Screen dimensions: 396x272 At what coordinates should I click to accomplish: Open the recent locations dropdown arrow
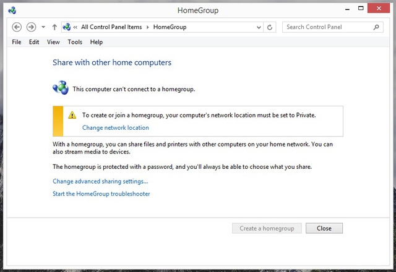coord(43,27)
